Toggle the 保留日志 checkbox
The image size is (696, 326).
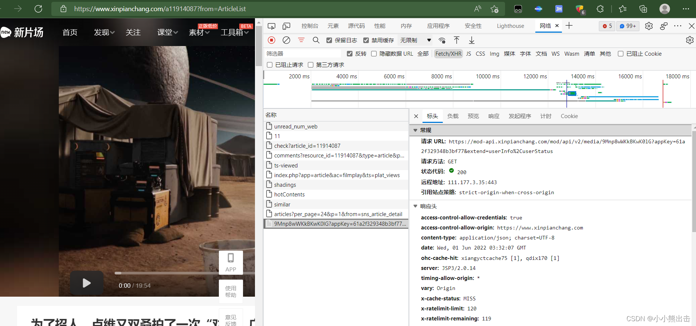coord(329,40)
